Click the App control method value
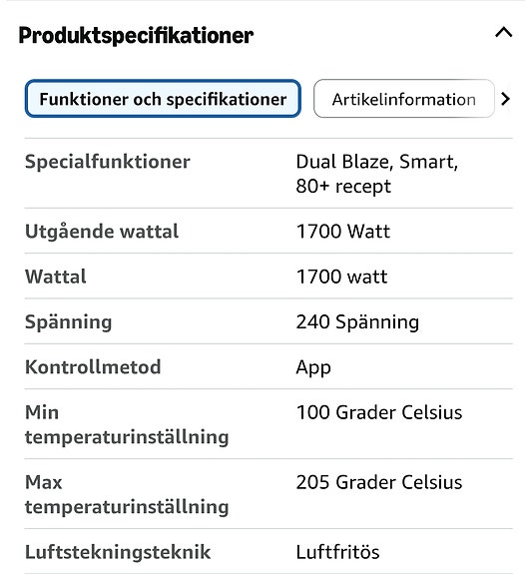The image size is (531, 574). [x=313, y=367]
